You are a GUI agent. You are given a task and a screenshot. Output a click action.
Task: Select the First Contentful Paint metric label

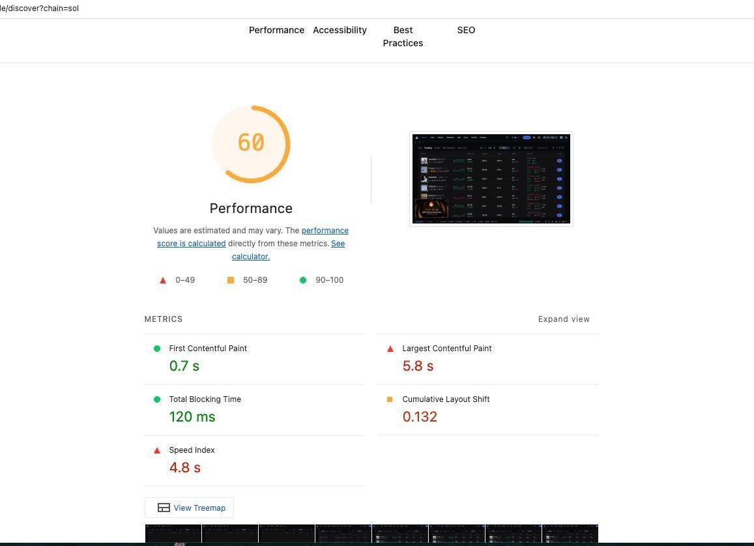click(x=208, y=349)
